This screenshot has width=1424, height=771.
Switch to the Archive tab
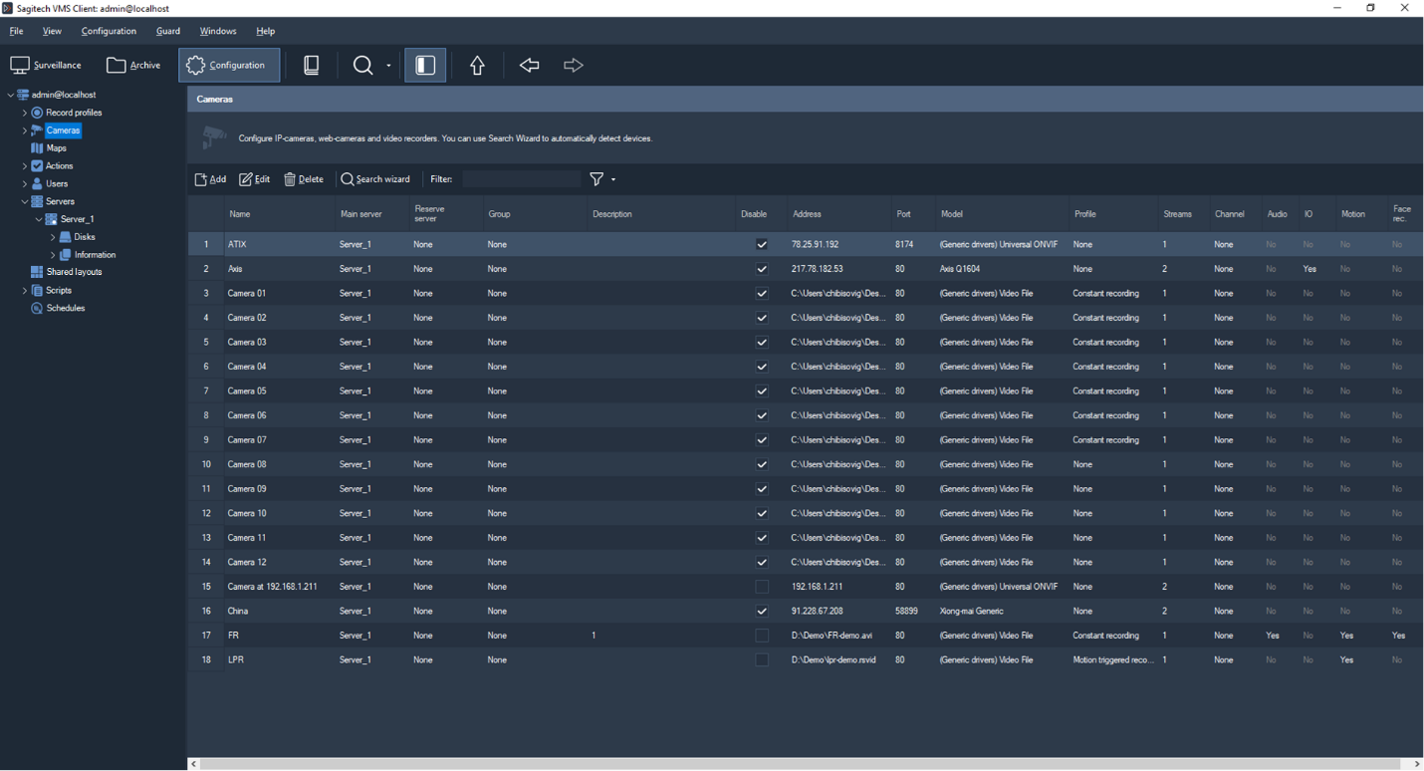[x=134, y=65]
